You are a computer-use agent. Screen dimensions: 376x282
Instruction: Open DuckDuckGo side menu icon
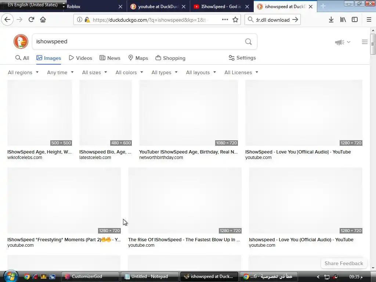coord(365,42)
